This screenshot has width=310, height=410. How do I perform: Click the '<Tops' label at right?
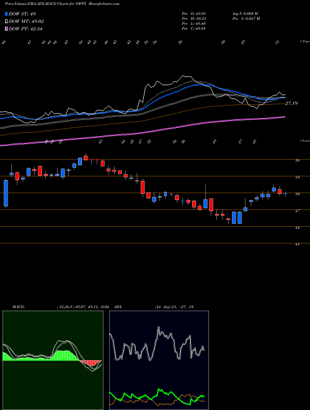point(305,42)
